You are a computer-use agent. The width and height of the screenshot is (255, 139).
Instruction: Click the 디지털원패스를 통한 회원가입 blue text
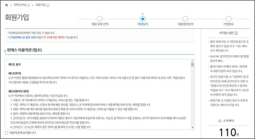point(24,38)
